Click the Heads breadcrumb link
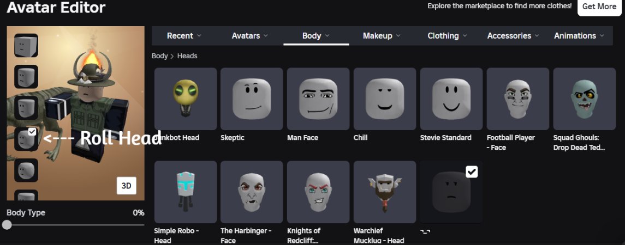The width and height of the screenshot is (625, 245). pos(187,56)
